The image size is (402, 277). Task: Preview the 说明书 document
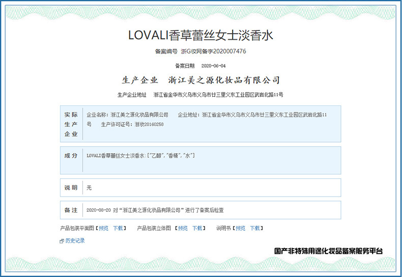click(241, 228)
